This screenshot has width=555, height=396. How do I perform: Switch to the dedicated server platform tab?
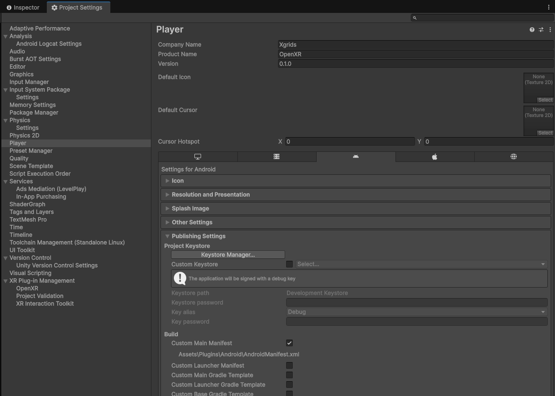coord(277,156)
